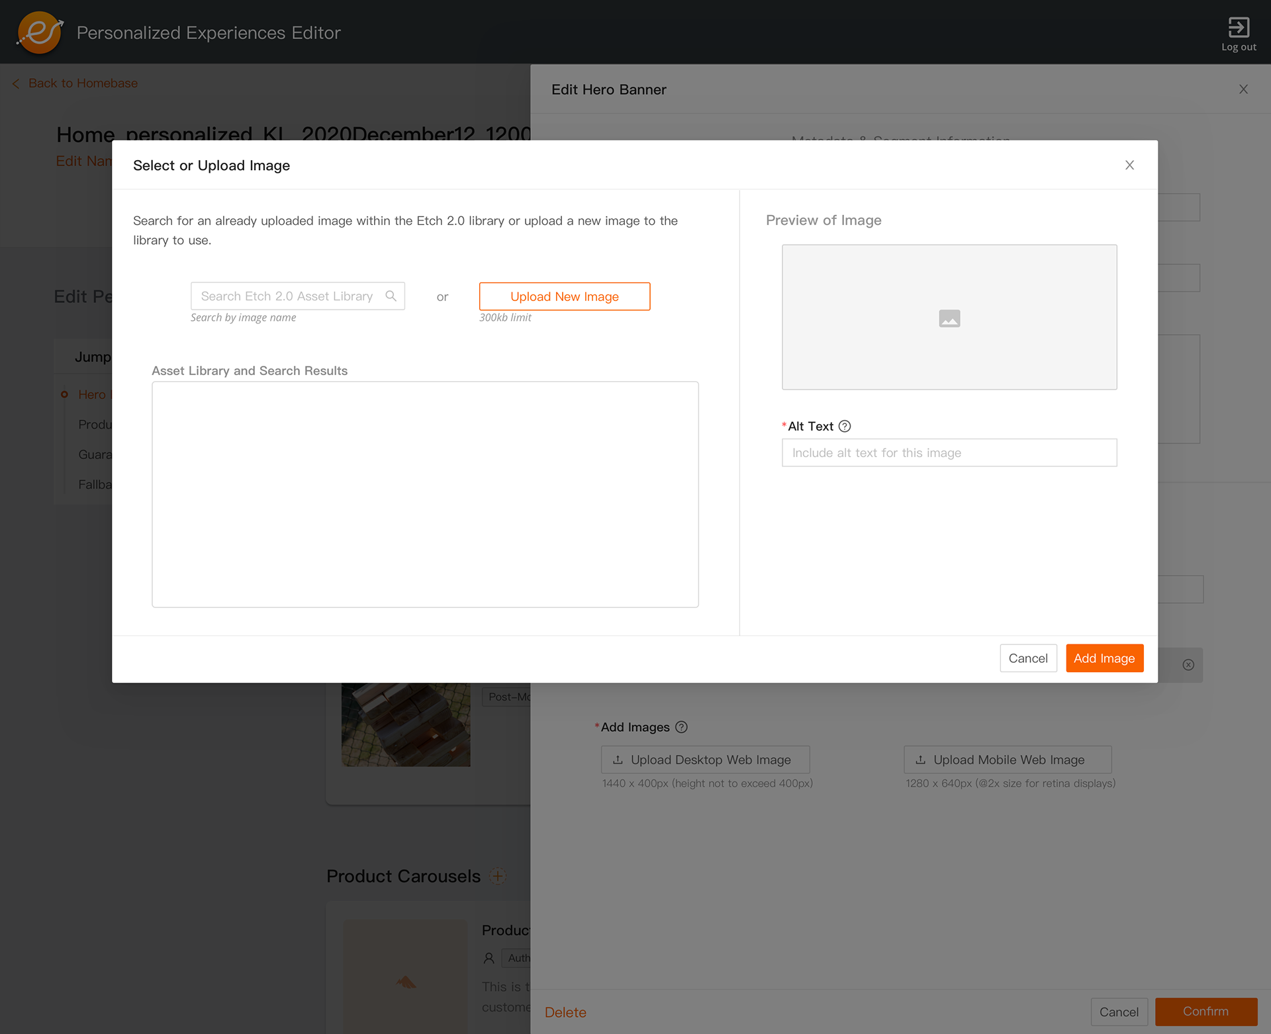The width and height of the screenshot is (1271, 1034).
Task: Click the Add Images help icon
Action: coord(681,727)
